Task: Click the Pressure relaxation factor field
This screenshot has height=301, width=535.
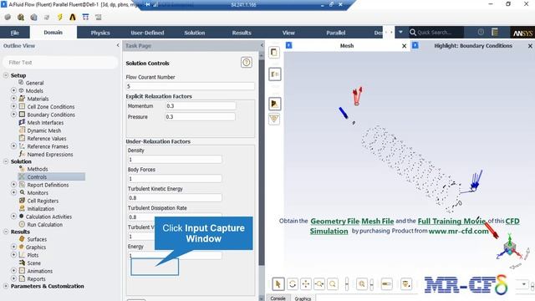Action: coord(201,117)
